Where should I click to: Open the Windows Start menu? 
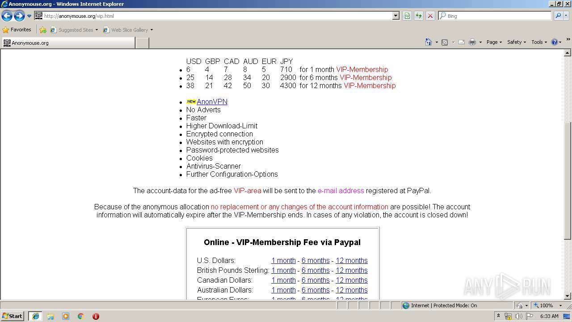[12, 316]
